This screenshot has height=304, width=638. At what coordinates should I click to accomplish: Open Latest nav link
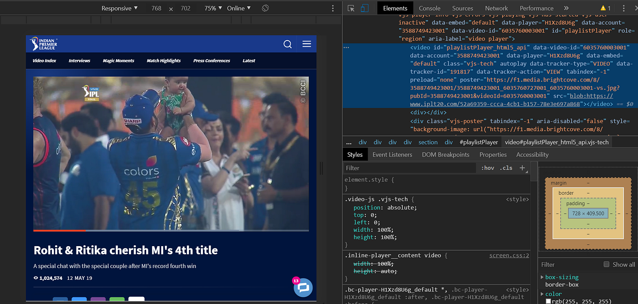[249, 61]
